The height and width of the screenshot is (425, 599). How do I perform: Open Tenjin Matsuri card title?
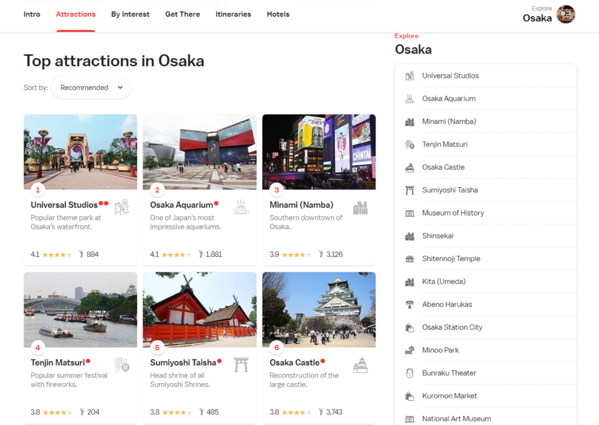57,363
